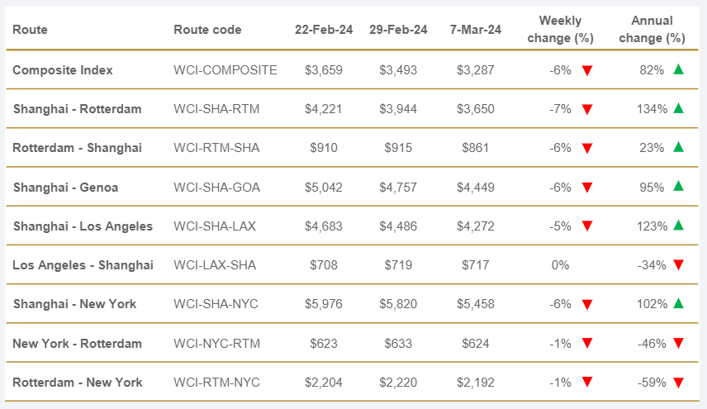Click the Weekly change (%) header
The width and height of the screenshot is (707, 409).
(560, 29)
